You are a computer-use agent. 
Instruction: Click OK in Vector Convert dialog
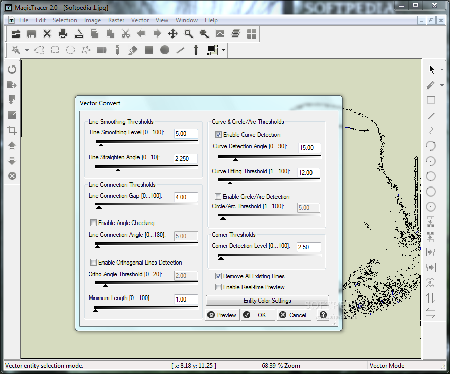point(258,315)
